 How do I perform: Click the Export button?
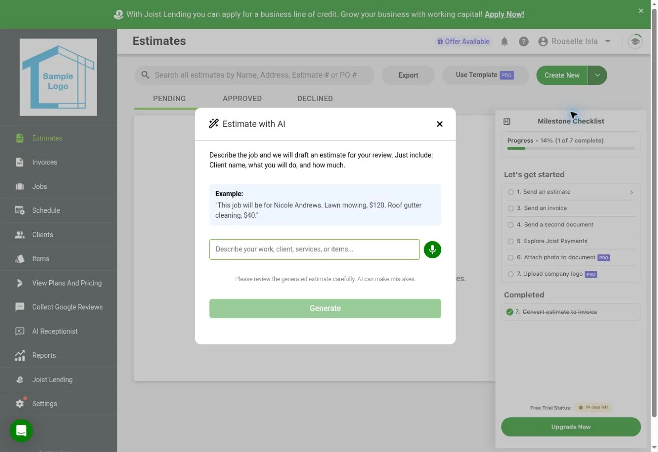point(408,75)
